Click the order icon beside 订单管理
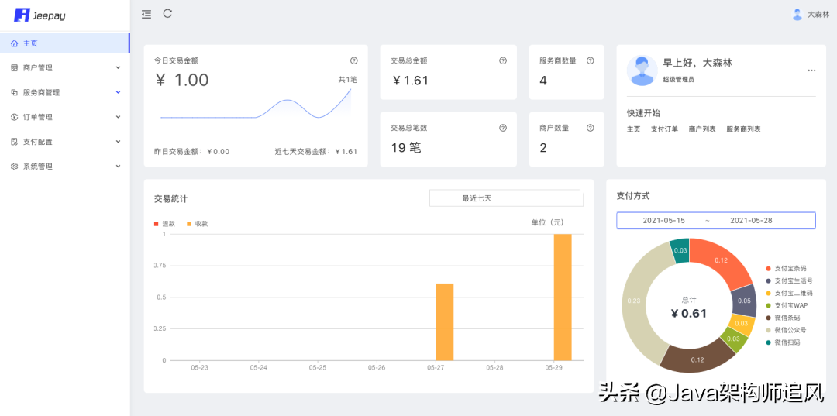Screen dimensions: 837x416 [x=15, y=117]
